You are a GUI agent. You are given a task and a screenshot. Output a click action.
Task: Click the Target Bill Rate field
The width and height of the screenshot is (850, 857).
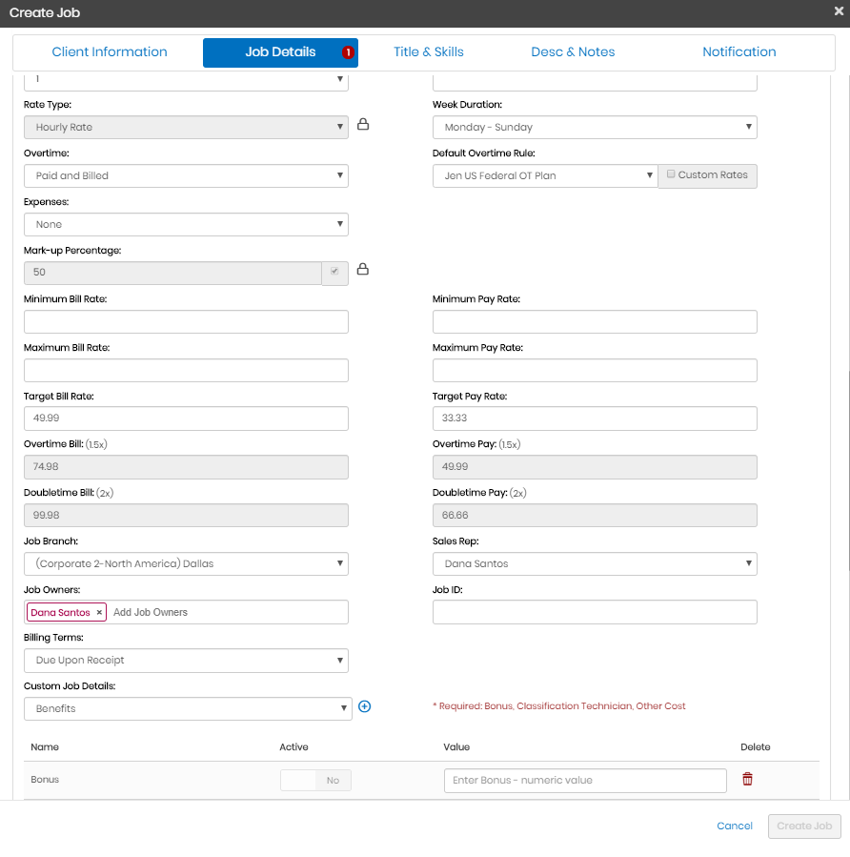coord(186,418)
